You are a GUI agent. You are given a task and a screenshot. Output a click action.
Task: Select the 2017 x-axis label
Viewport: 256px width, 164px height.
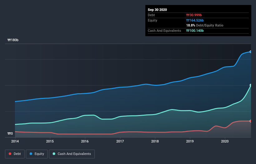click(x=120, y=141)
